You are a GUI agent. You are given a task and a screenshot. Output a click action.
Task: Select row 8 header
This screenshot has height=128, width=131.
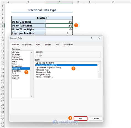click(x=2, y=33)
